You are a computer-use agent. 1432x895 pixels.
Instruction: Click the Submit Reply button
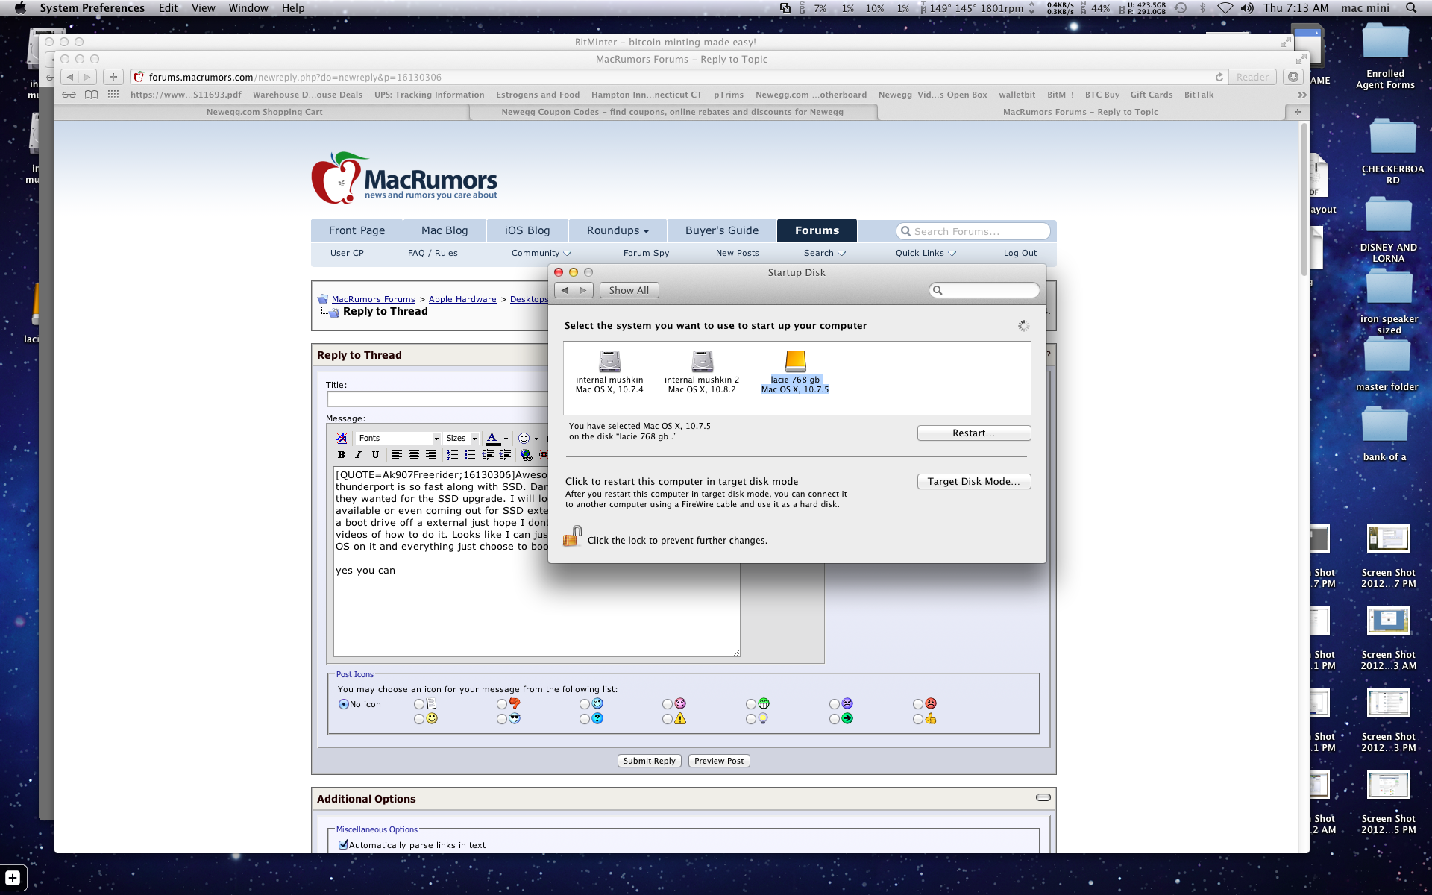[x=649, y=761]
